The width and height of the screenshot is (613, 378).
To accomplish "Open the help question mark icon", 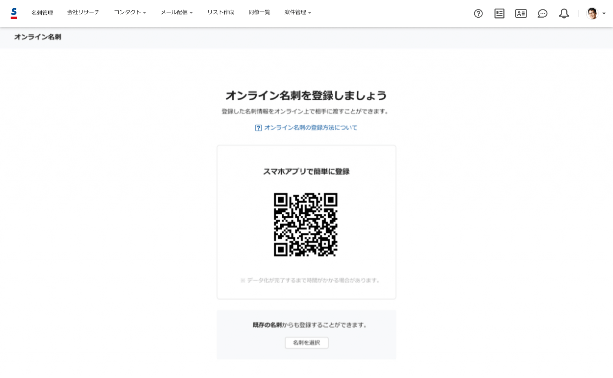I will (x=478, y=14).
